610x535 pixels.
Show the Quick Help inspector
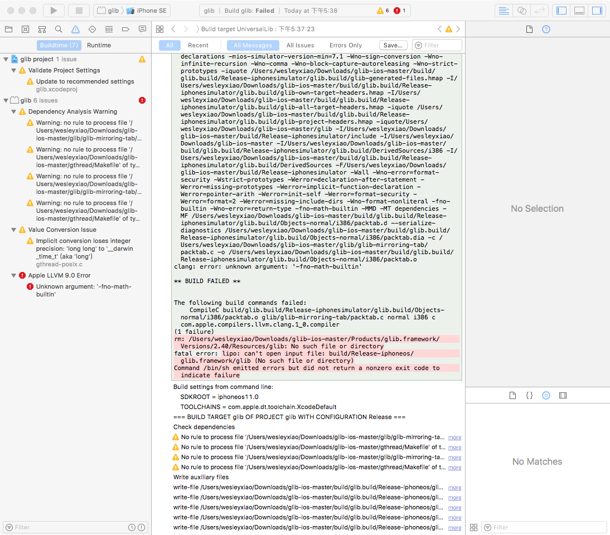click(x=546, y=29)
